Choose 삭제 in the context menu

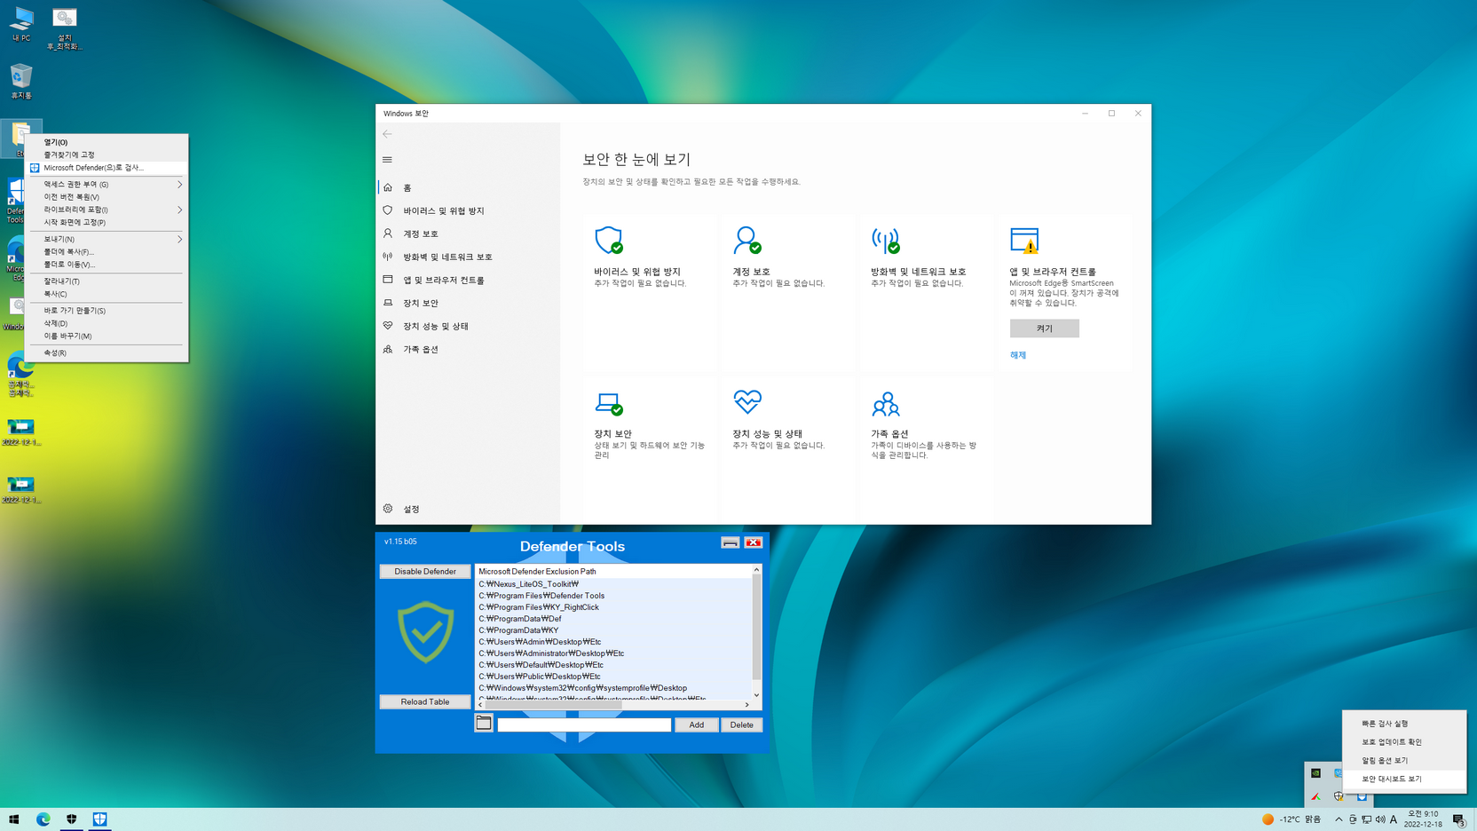107,323
